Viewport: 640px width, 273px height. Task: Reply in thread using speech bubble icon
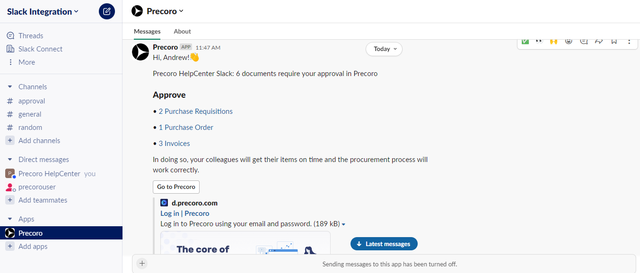(584, 42)
